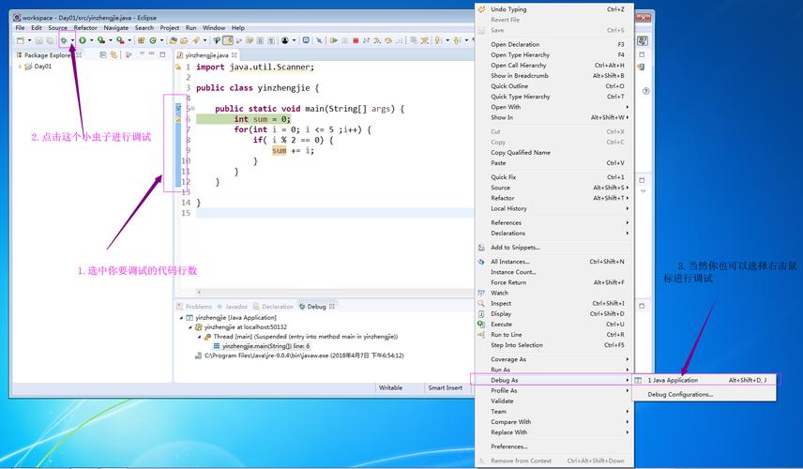Open Package Explorer view menu triangle

pos(142,54)
